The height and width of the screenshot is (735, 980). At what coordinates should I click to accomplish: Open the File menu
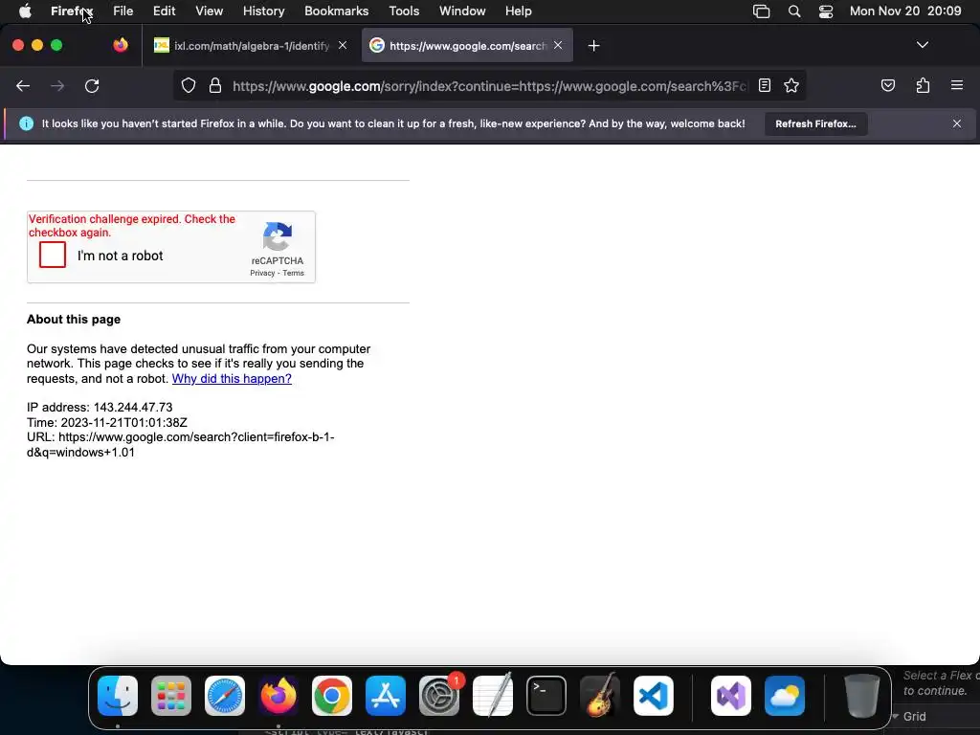(123, 11)
